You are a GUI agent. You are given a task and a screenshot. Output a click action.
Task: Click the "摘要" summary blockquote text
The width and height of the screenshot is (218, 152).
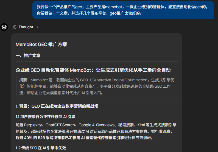coord(97,86)
